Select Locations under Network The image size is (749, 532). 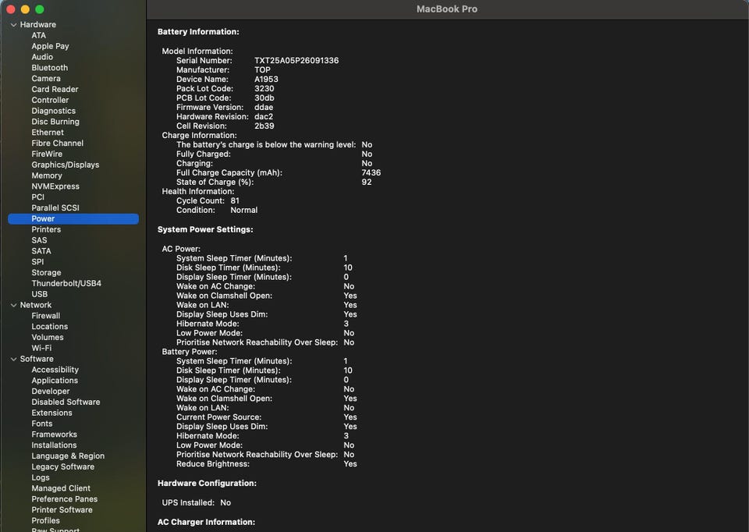point(50,327)
